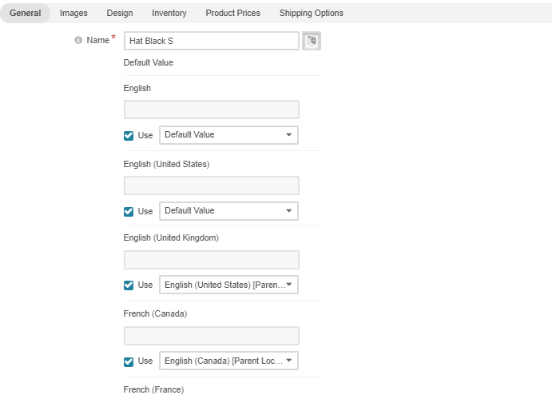Viewport: 552px width, 399px height.
Task: Toggle Use checkbox for English (United States)
Action: coord(129,211)
